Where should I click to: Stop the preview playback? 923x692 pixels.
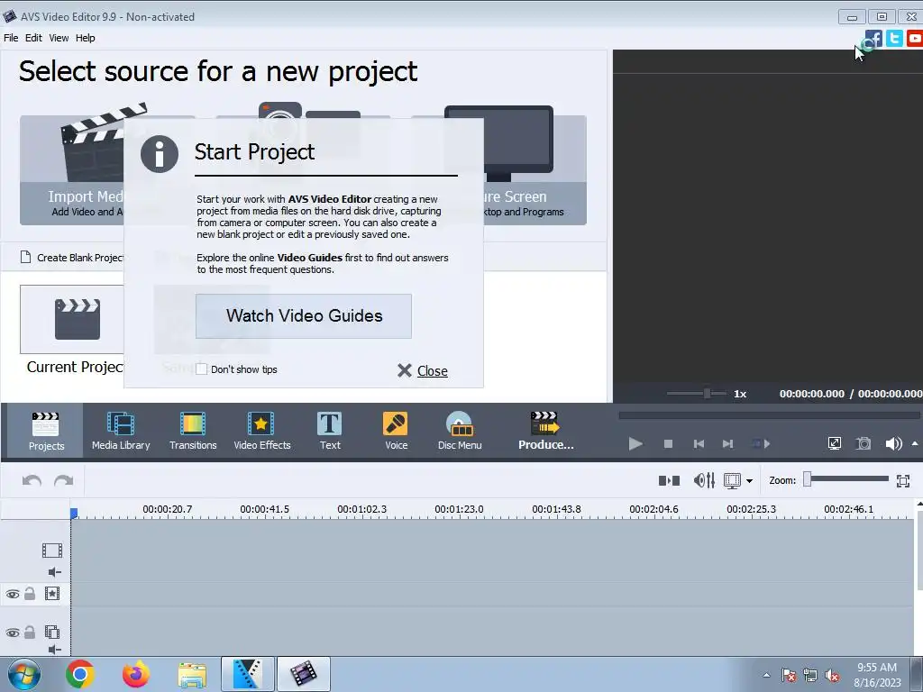[668, 443]
